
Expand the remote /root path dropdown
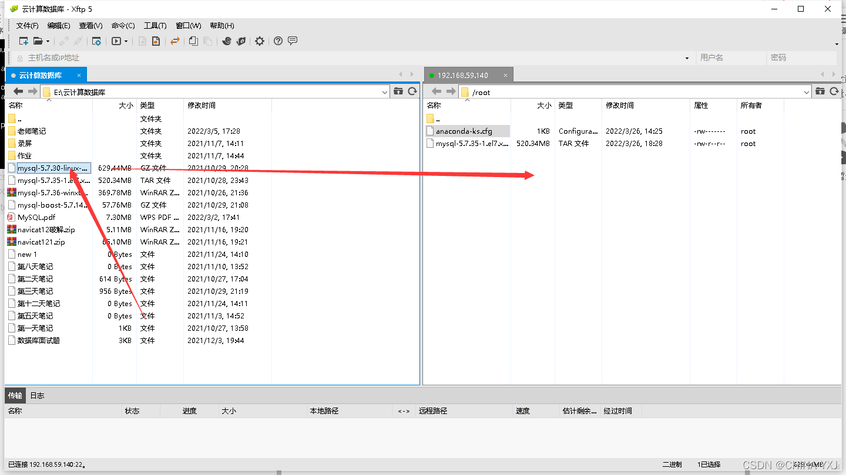pyautogui.click(x=807, y=92)
